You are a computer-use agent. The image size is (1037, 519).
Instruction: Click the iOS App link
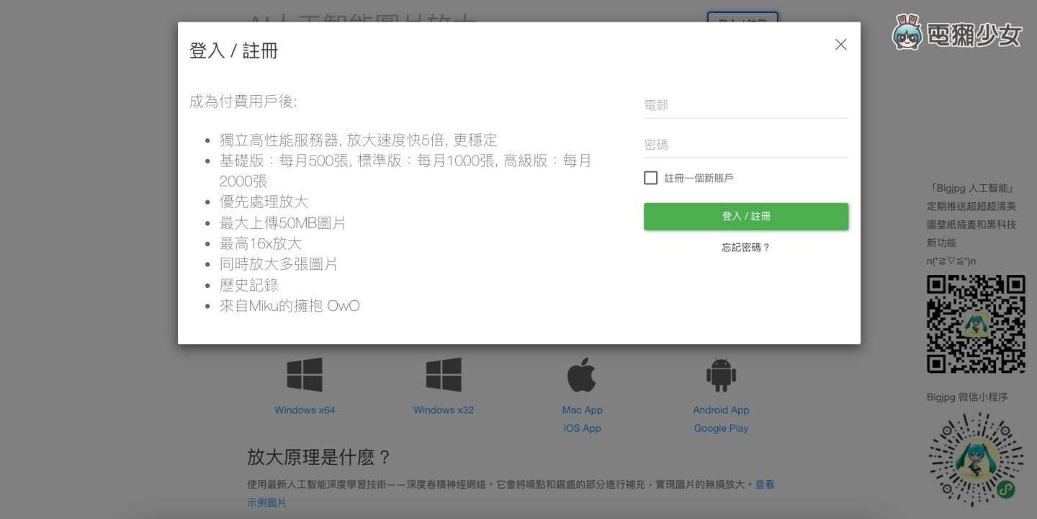click(582, 428)
